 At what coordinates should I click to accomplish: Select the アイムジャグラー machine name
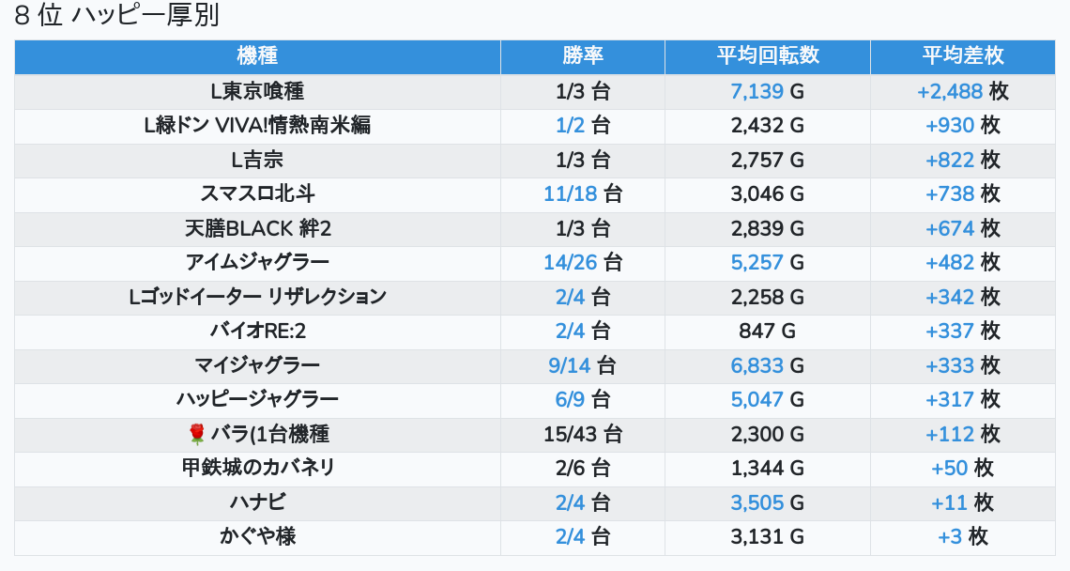pos(257,262)
